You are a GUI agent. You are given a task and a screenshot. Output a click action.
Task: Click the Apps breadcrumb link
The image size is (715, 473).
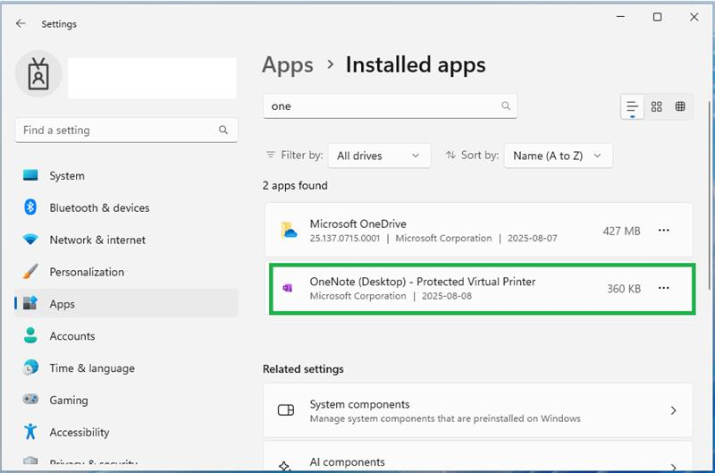pyautogui.click(x=288, y=64)
